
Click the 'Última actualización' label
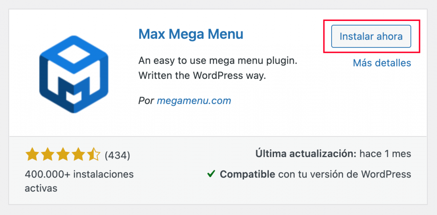305,154
